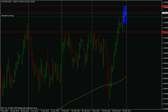Click the 0.9924 price scale value

coord(165,73)
